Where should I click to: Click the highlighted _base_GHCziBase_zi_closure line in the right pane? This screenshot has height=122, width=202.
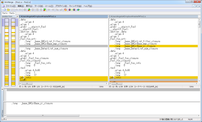[x=154, y=46]
